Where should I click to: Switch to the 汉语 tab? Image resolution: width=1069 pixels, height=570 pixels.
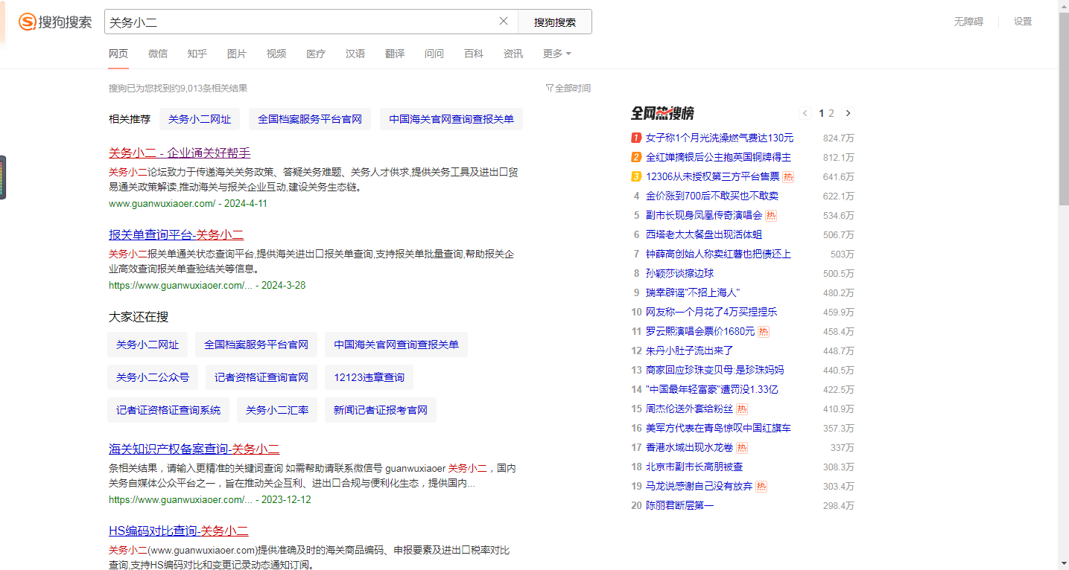point(355,54)
